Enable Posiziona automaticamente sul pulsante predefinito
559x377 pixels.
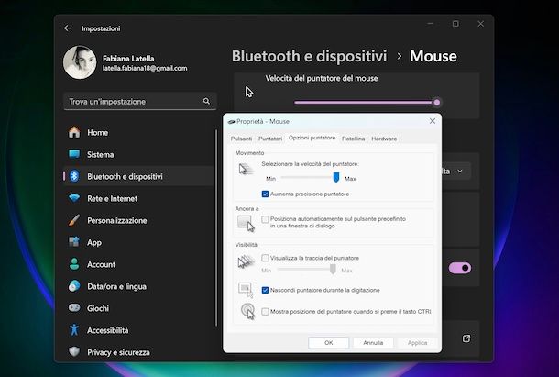point(265,219)
